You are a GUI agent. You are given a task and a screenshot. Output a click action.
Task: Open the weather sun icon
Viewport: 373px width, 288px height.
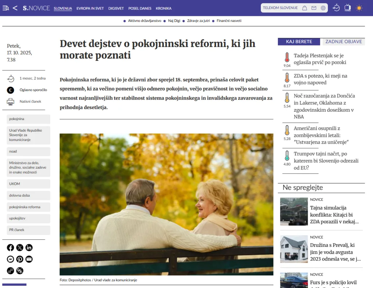pyautogui.click(x=359, y=8)
